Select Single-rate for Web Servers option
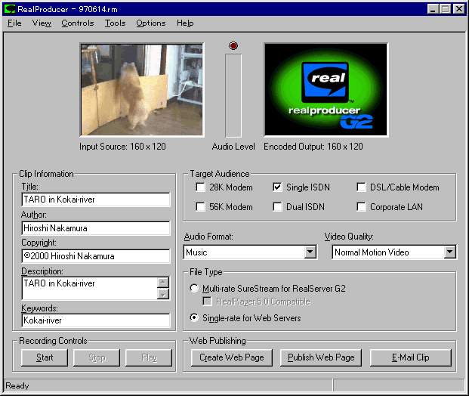 (x=194, y=317)
